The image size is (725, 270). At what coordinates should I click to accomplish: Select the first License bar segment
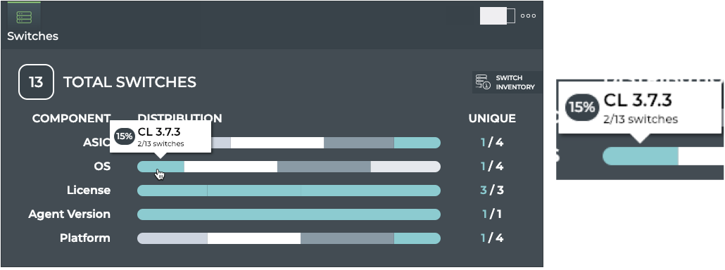pos(172,191)
